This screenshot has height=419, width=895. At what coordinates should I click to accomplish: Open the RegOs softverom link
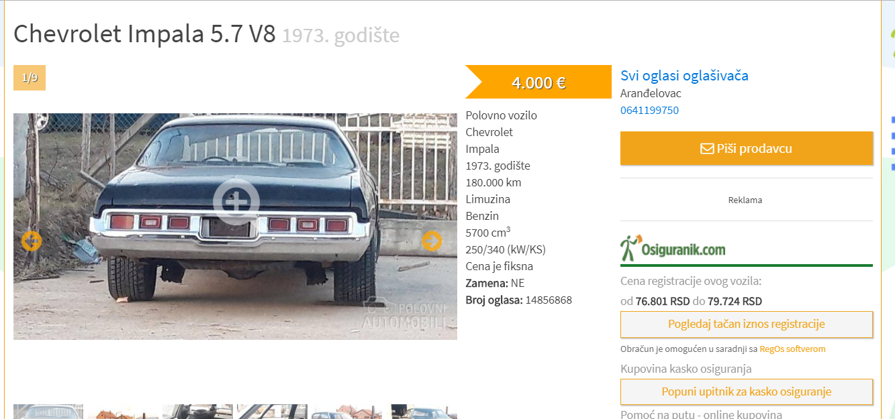click(x=792, y=349)
